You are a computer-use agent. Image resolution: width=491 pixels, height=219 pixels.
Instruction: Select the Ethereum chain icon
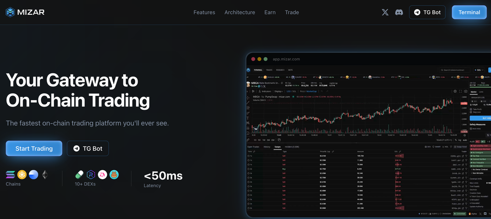(x=45, y=174)
